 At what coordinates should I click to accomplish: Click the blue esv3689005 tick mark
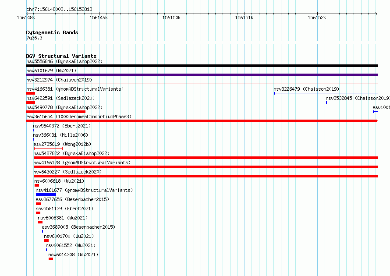tap(43, 231)
